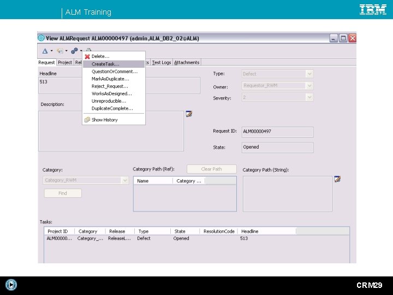
Task: Switch to the Project tab
Action: (x=65, y=62)
